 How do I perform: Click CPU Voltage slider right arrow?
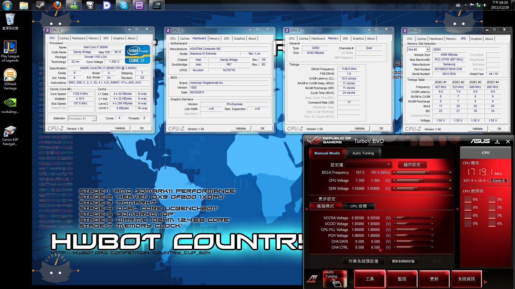(x=450, y=181)
